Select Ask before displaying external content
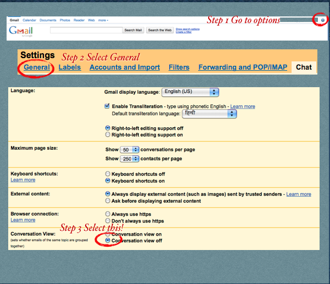 108,201
